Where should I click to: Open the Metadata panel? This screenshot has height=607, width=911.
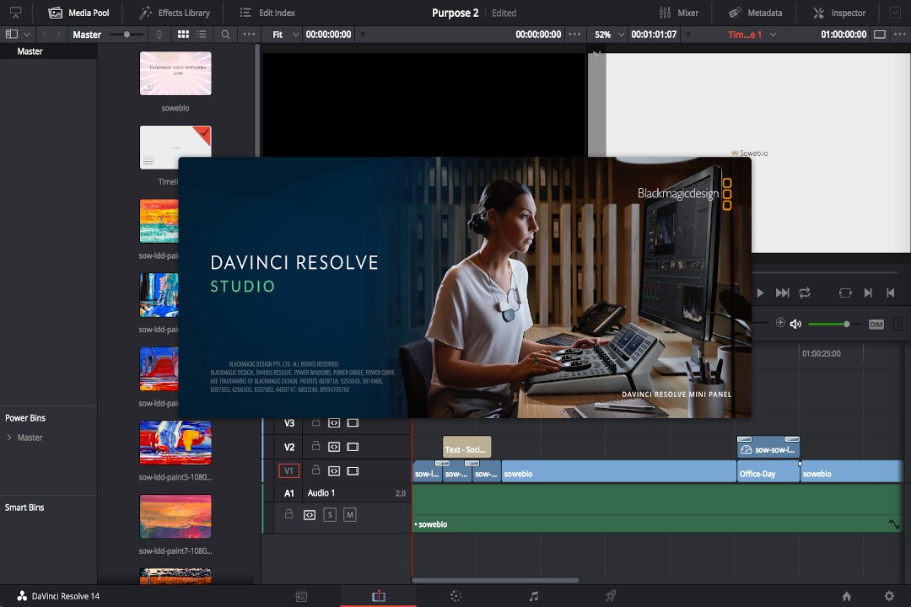[755, 13]
